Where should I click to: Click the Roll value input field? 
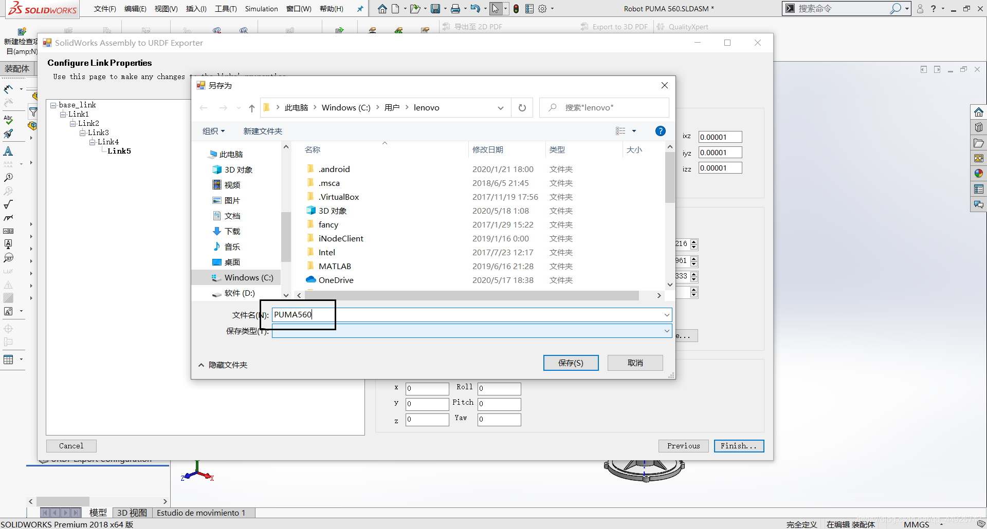pyautogui.click(x=499, y=388)
